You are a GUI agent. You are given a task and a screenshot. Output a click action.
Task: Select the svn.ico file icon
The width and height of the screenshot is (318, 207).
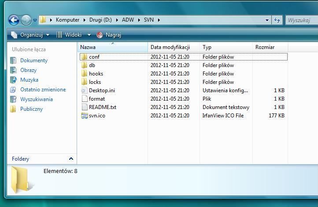click(x=85, y=116)
